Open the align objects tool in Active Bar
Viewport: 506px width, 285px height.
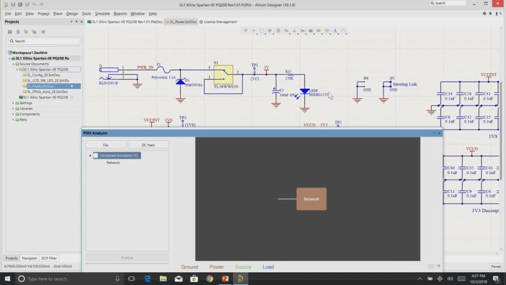(270, 31)
